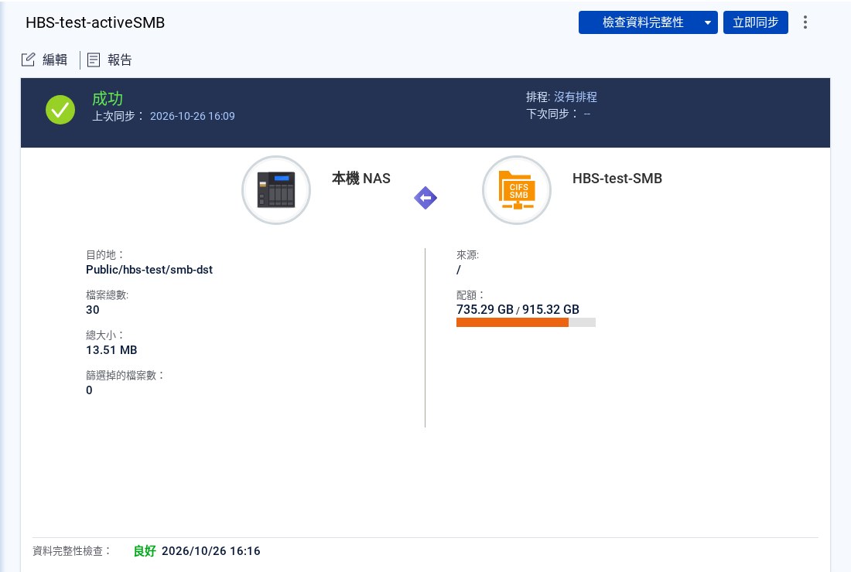Click last sync time 2026-10-26 16:09

pyautogui.click(x=192, y=116)
